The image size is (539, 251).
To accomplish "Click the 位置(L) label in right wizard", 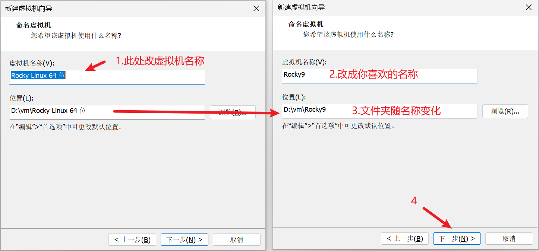I will [294, 97].
